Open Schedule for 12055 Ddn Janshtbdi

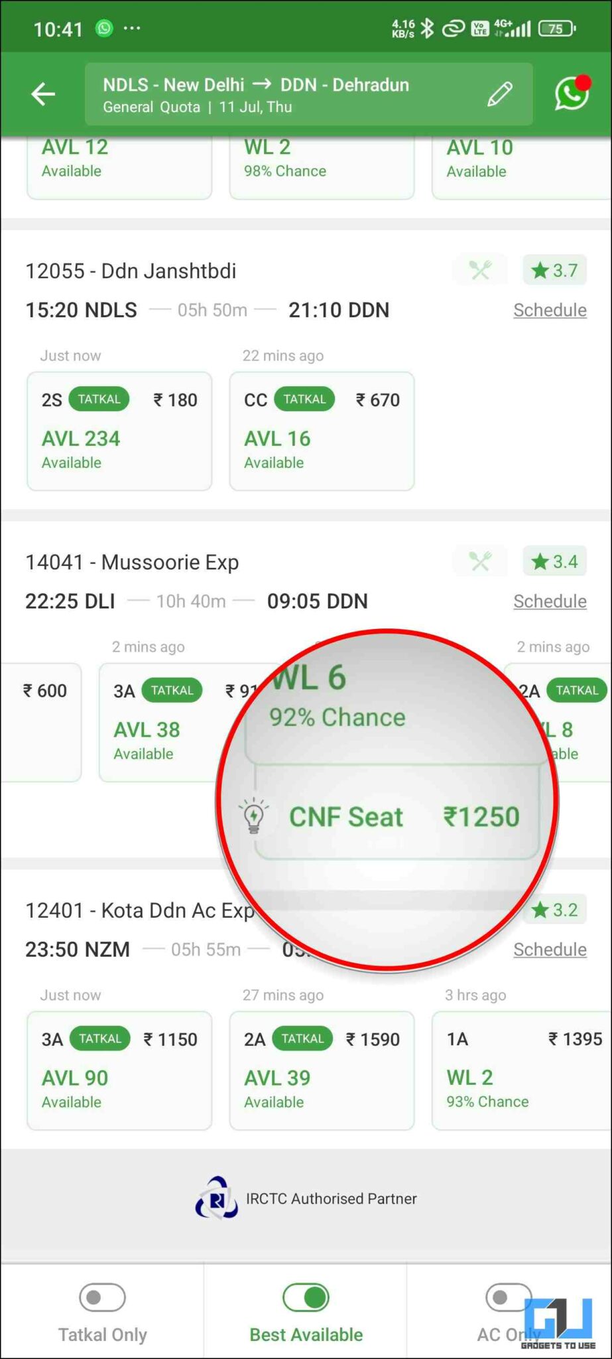click(x=550, y=309)
